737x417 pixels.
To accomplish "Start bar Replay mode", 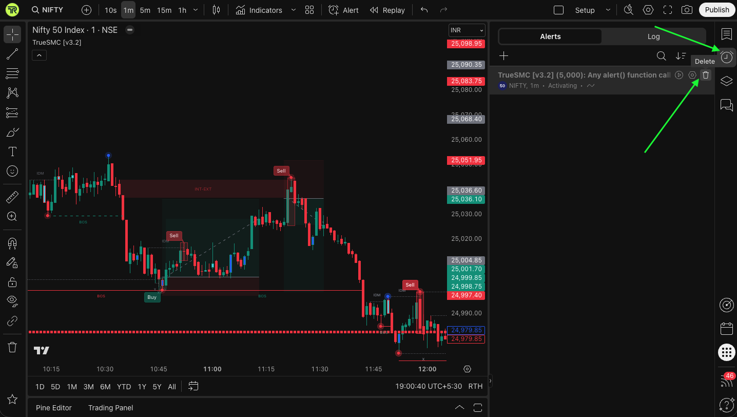I will point(387,10).
